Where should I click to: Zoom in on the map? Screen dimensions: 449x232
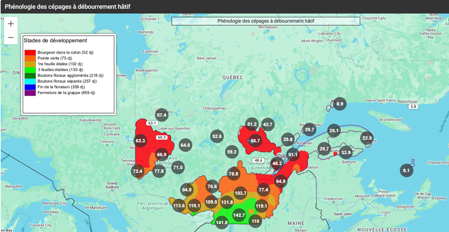pyautogui.click(x=11, y=24)
